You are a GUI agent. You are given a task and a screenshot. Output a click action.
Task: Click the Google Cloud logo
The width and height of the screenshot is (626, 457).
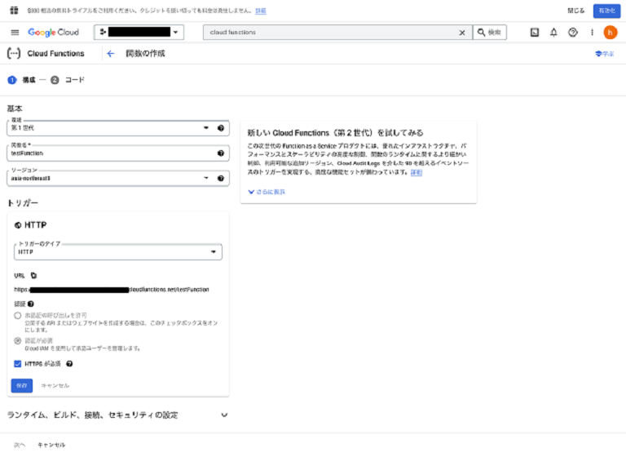[x=53, y=33]
